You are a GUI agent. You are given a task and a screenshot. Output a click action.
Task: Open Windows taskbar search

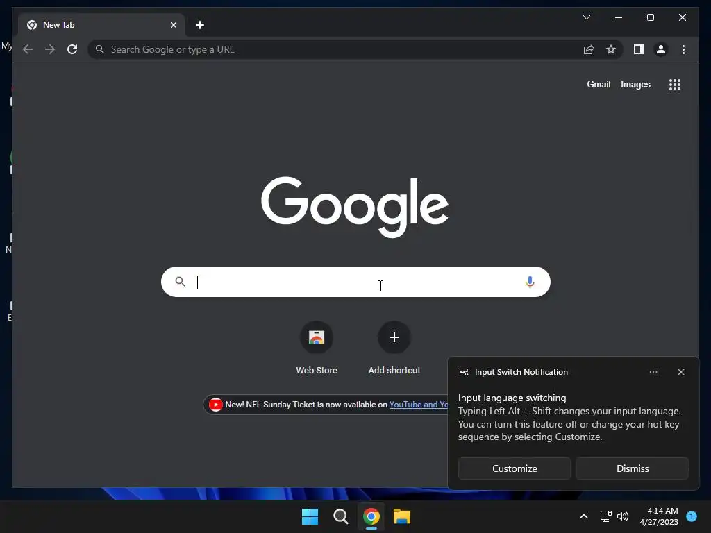point(340,516)
